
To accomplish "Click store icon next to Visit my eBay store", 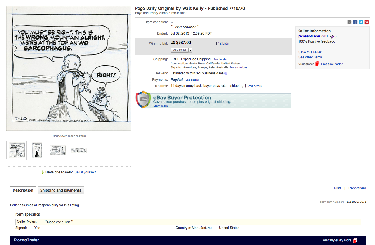I will 355,240.
